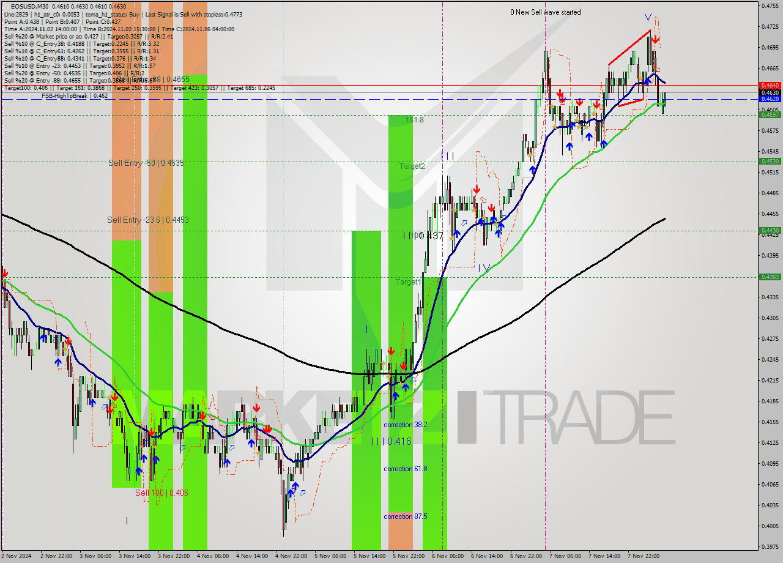Click the red sell arrow near the V top
The width and height of the screenshot is (783, 563).
[x=655, y=40]
